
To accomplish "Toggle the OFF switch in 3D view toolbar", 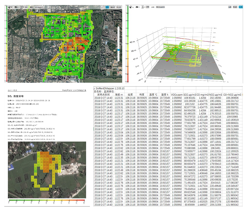I will coord(147,7).
